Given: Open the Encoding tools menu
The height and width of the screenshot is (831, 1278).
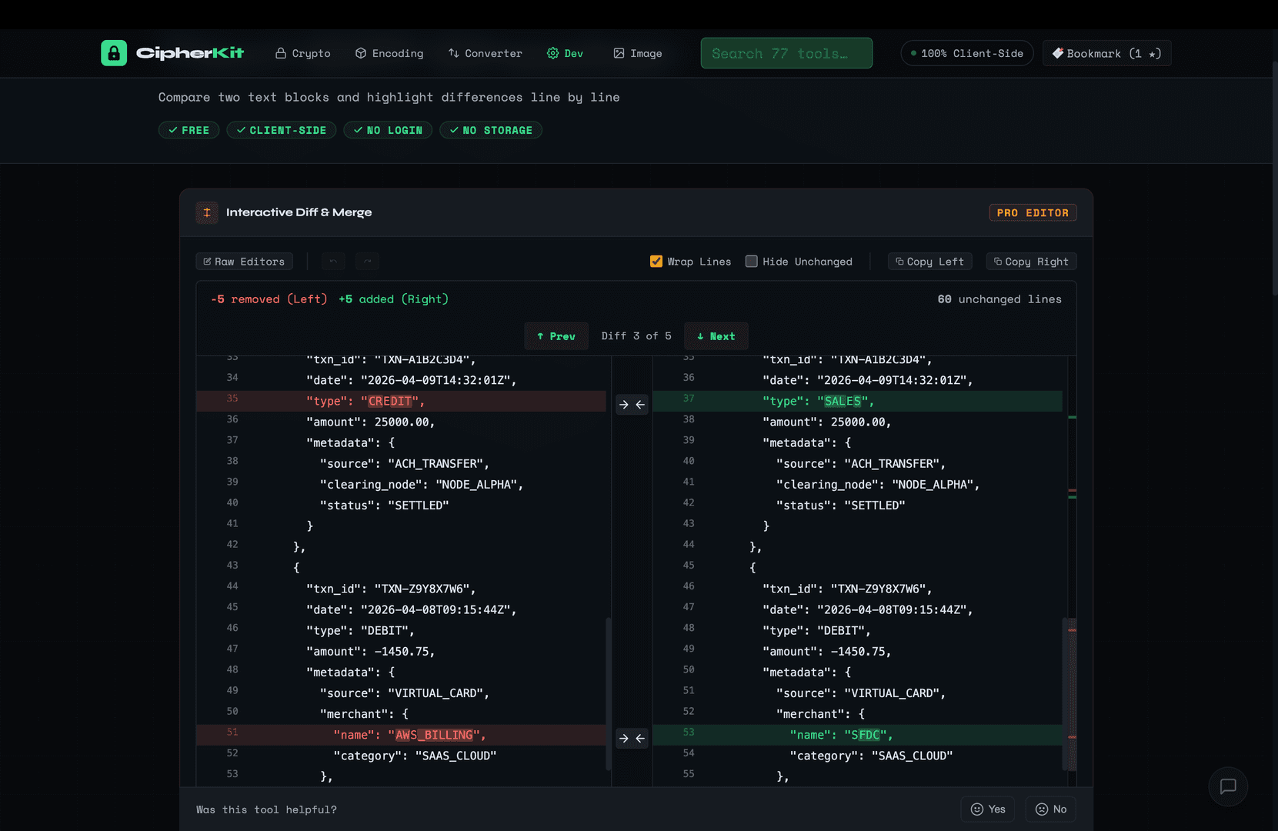Looking at the screenshot, I should [389, 53].
